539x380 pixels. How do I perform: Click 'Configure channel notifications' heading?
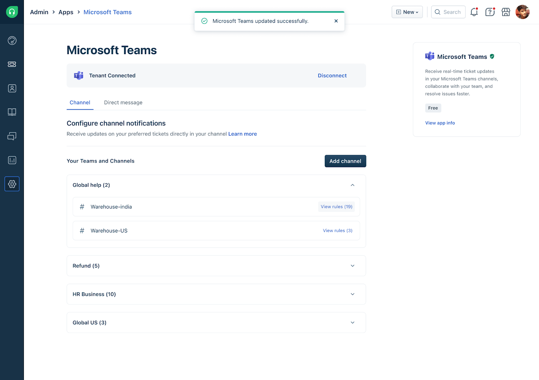click(x=116, y=123)
